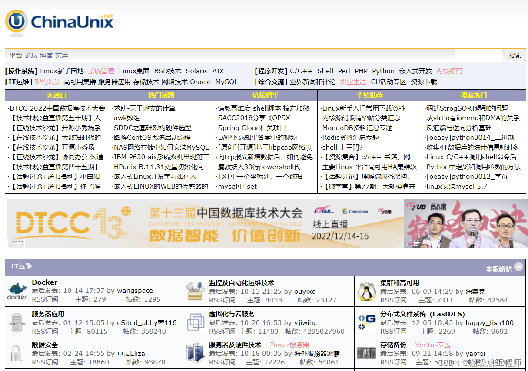
Task: Open the post Spring Cloud相关项目
Action: click(252, 128)
